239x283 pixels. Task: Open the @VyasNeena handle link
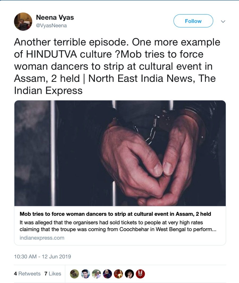coord(51,26)
